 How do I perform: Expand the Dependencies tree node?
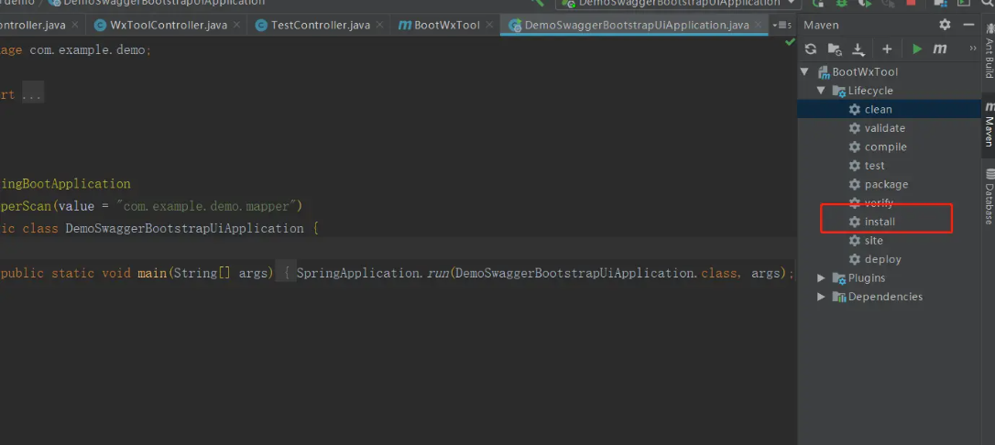[x=821, y=297]
